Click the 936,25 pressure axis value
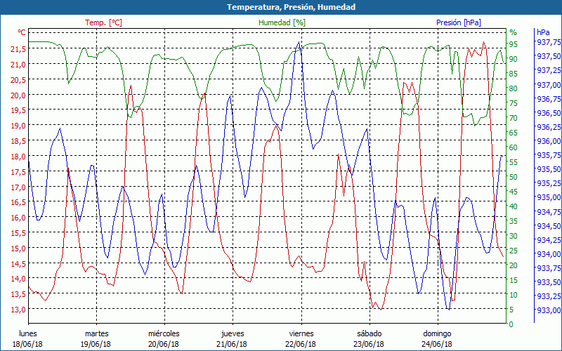Image resolution: width=562 pixels, height=351 pixels. coord(548,127)
